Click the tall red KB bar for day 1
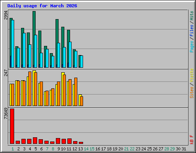Image resolution: width=196 pixels, height=153 pixels. [x=12, y=126]
